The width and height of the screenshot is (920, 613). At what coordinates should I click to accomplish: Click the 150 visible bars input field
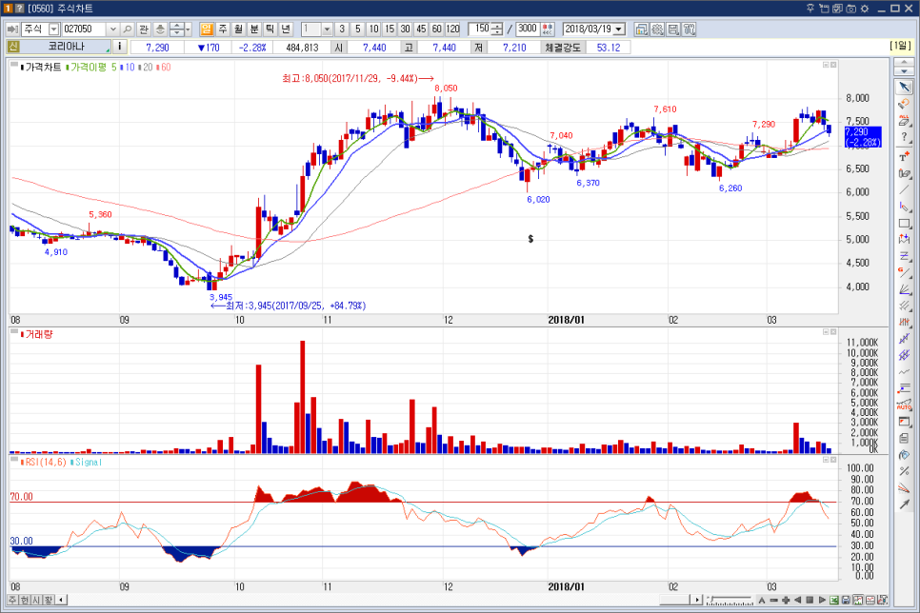(x=480, y=29)
